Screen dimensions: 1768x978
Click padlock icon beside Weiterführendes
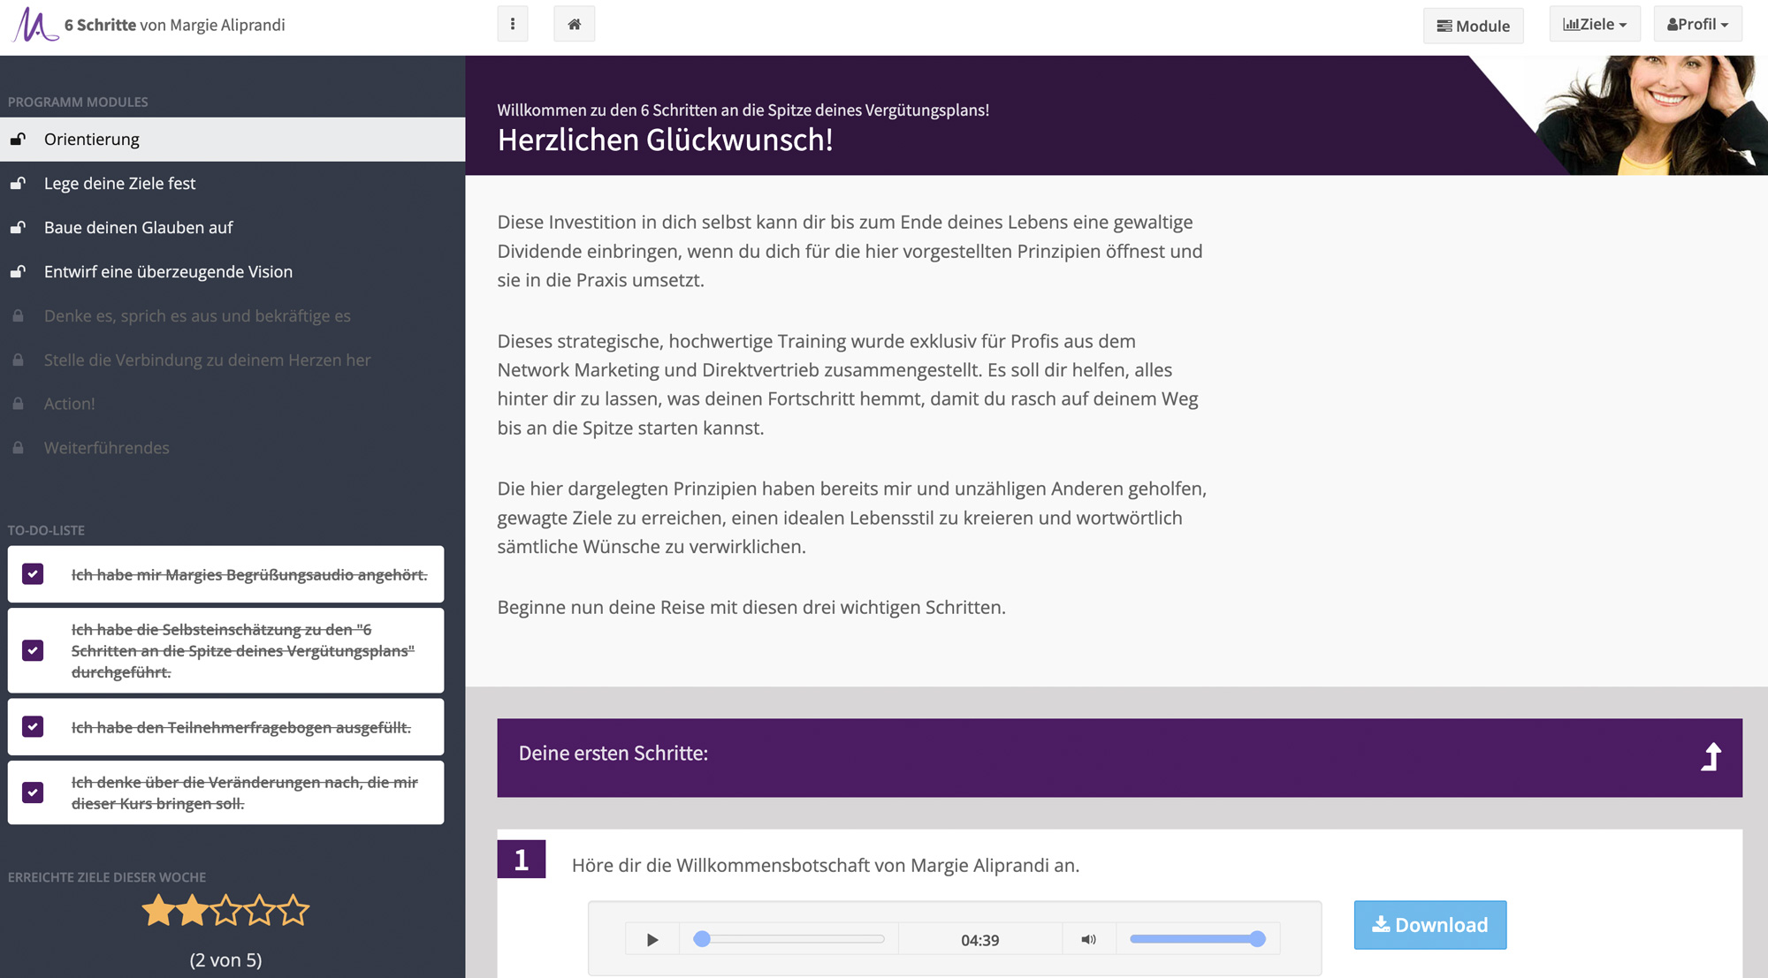click(18, 448)
